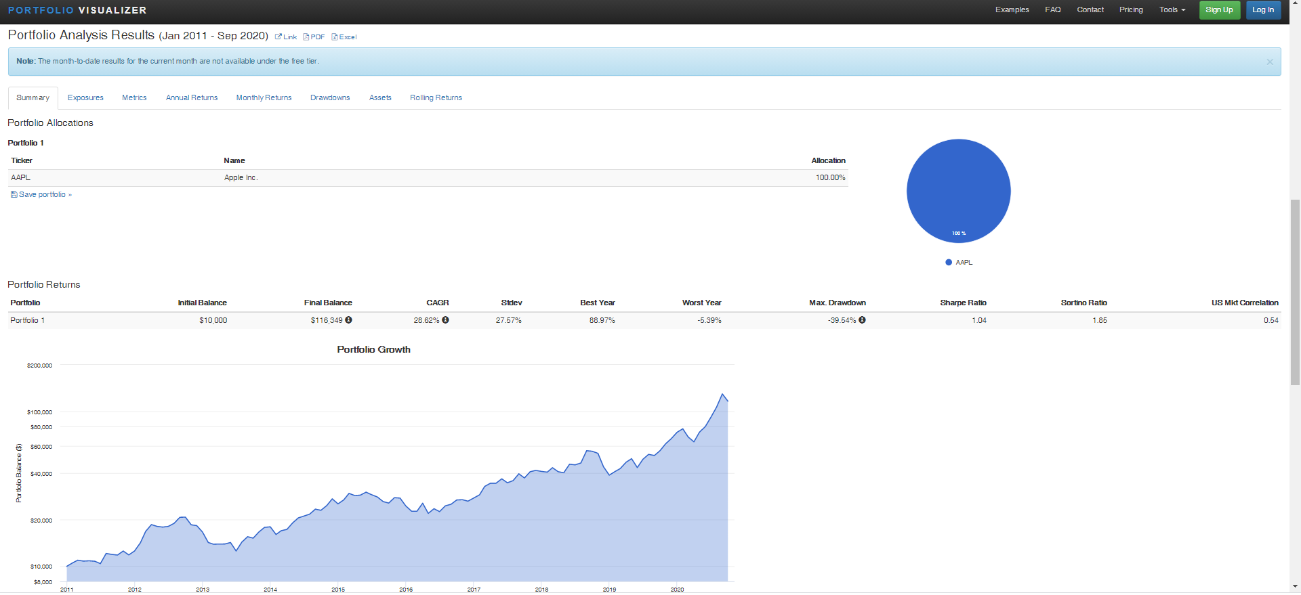Viewport: 1301px width, 595px height.
Task: Select the Rolling Returns tab
Action: pyautogui.click(x=436, y=98)
